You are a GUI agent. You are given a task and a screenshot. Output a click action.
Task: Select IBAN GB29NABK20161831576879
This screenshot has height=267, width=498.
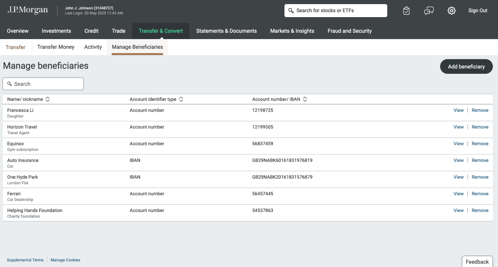click(282, 177)
